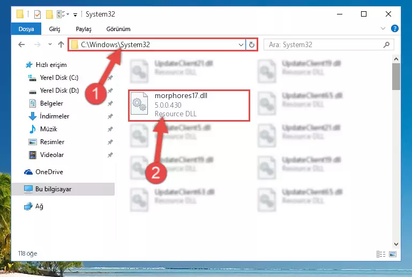Screen dimensions: 412x277
Task: Go up one folder level arrow
Action: tap(61, 44)
